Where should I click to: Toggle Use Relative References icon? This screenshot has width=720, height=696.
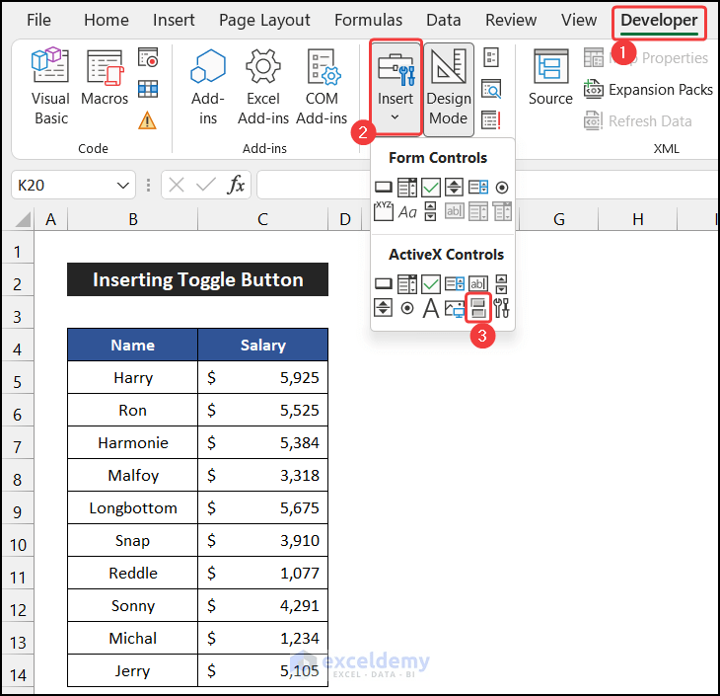tap(148, 89)
